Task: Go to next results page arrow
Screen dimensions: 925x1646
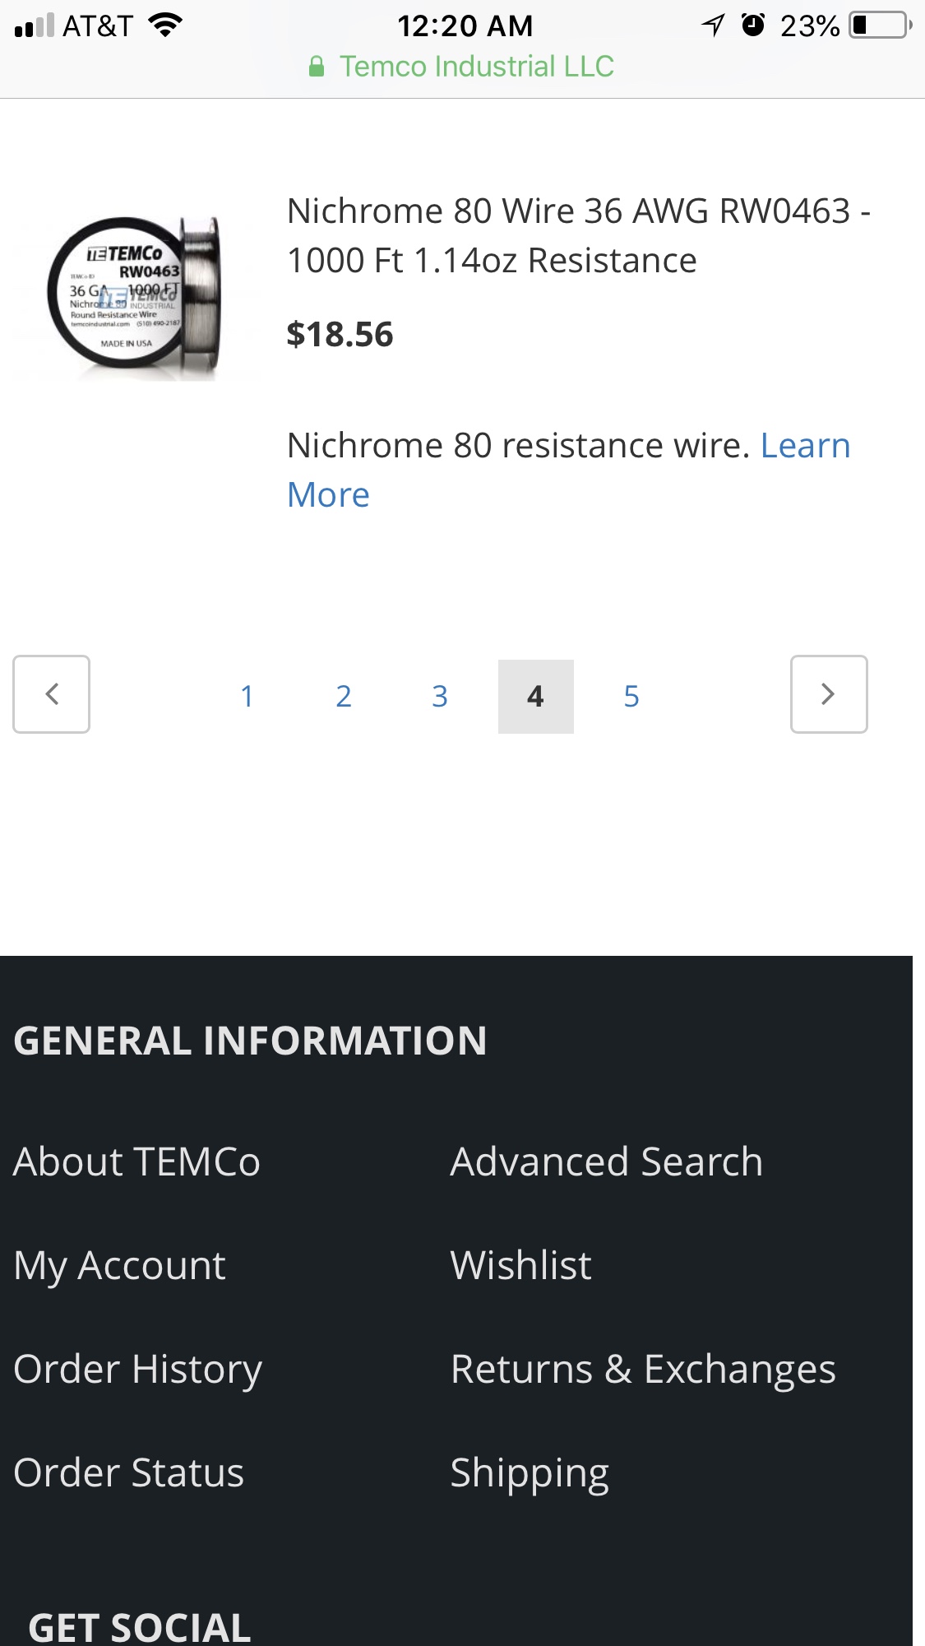Action: click(829, 694)
